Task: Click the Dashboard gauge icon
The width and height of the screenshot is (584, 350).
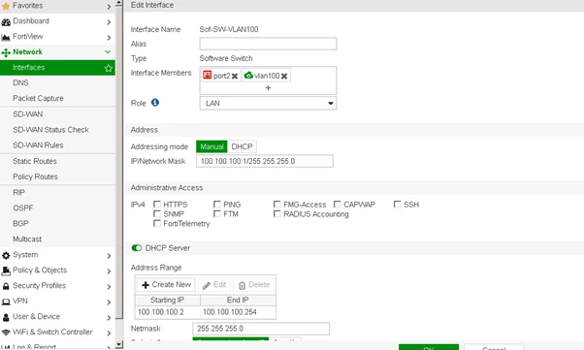Action: 6,22
